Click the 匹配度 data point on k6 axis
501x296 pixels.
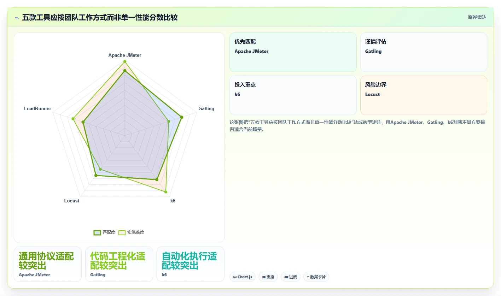pos(157,179)
